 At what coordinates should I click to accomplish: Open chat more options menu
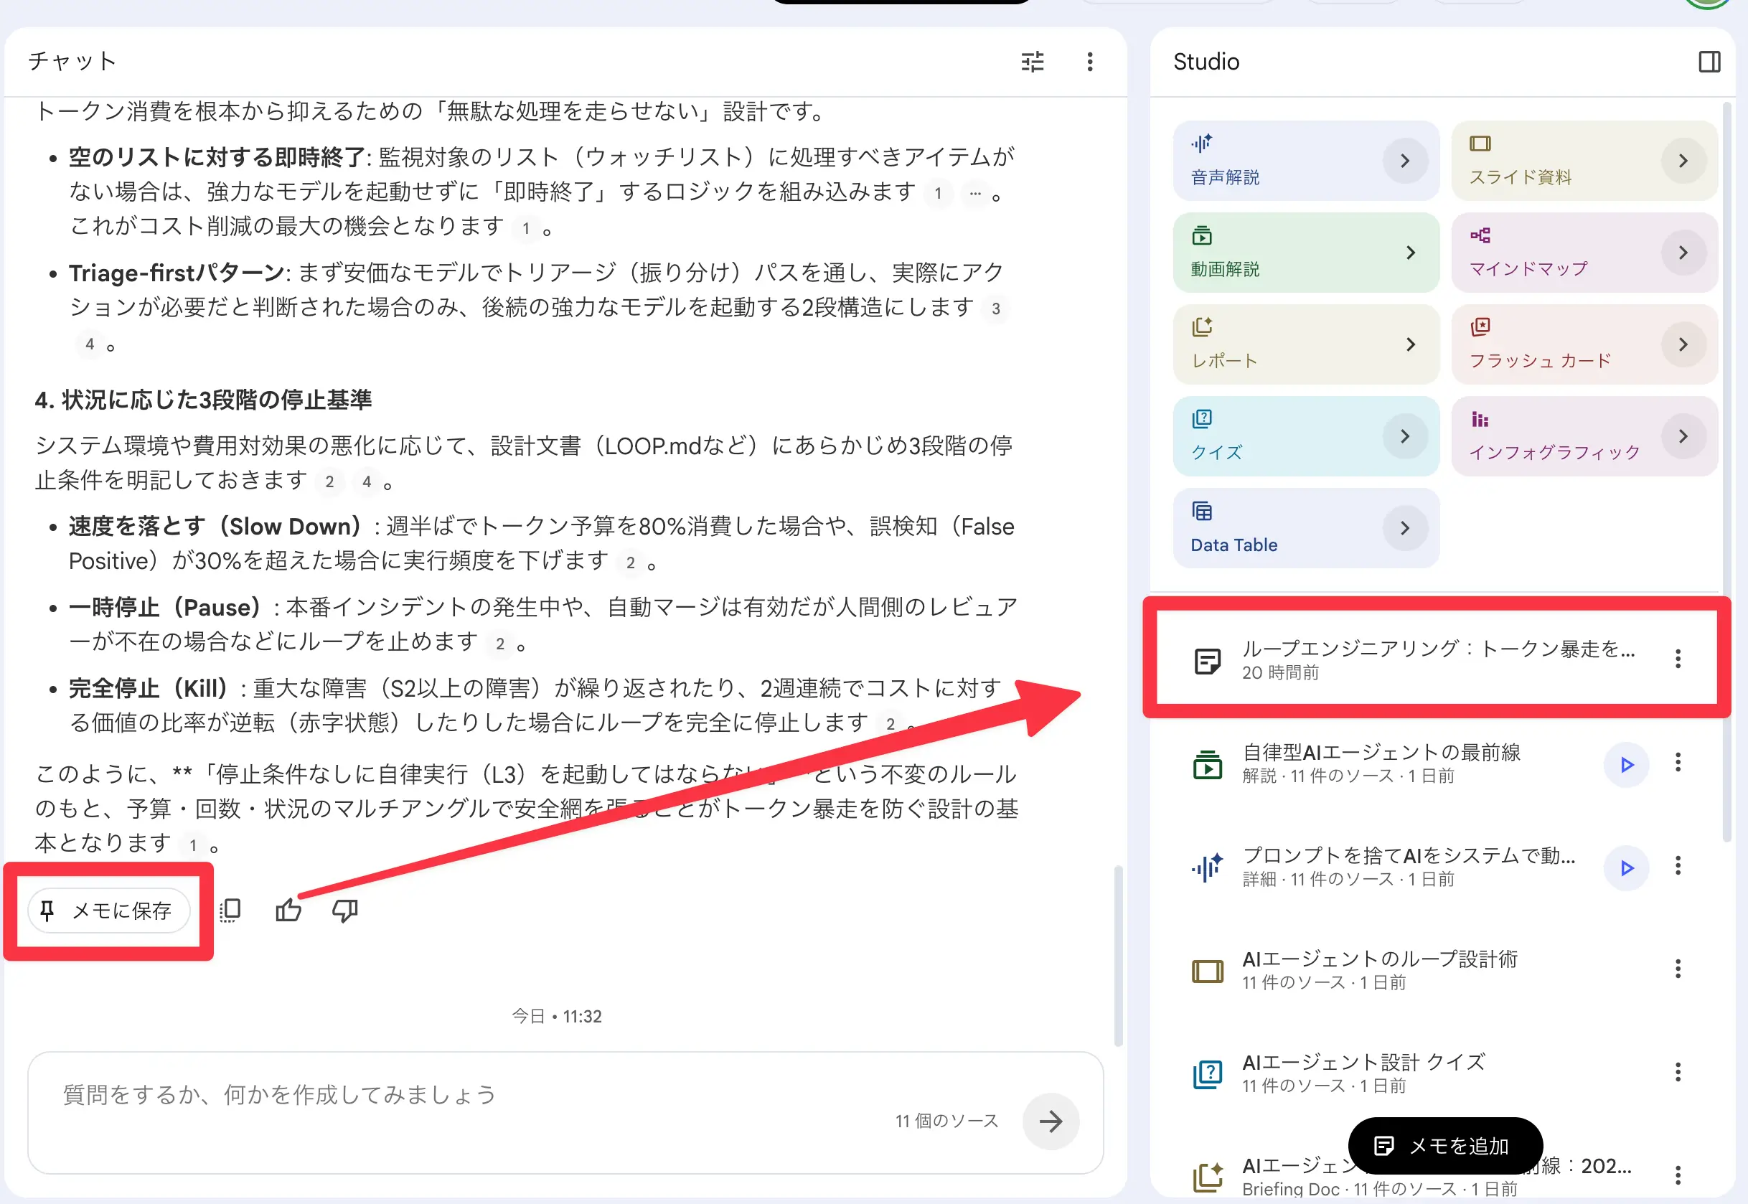coord(1089,62)
